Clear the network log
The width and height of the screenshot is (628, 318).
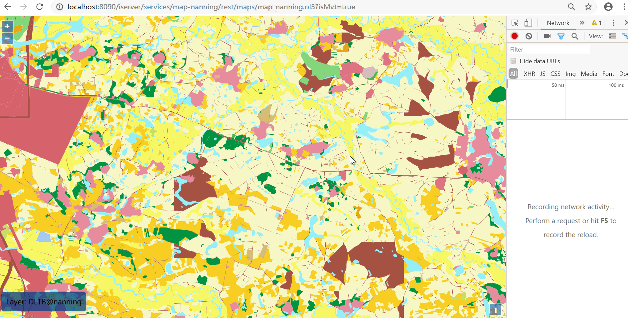tap(529, 36)
